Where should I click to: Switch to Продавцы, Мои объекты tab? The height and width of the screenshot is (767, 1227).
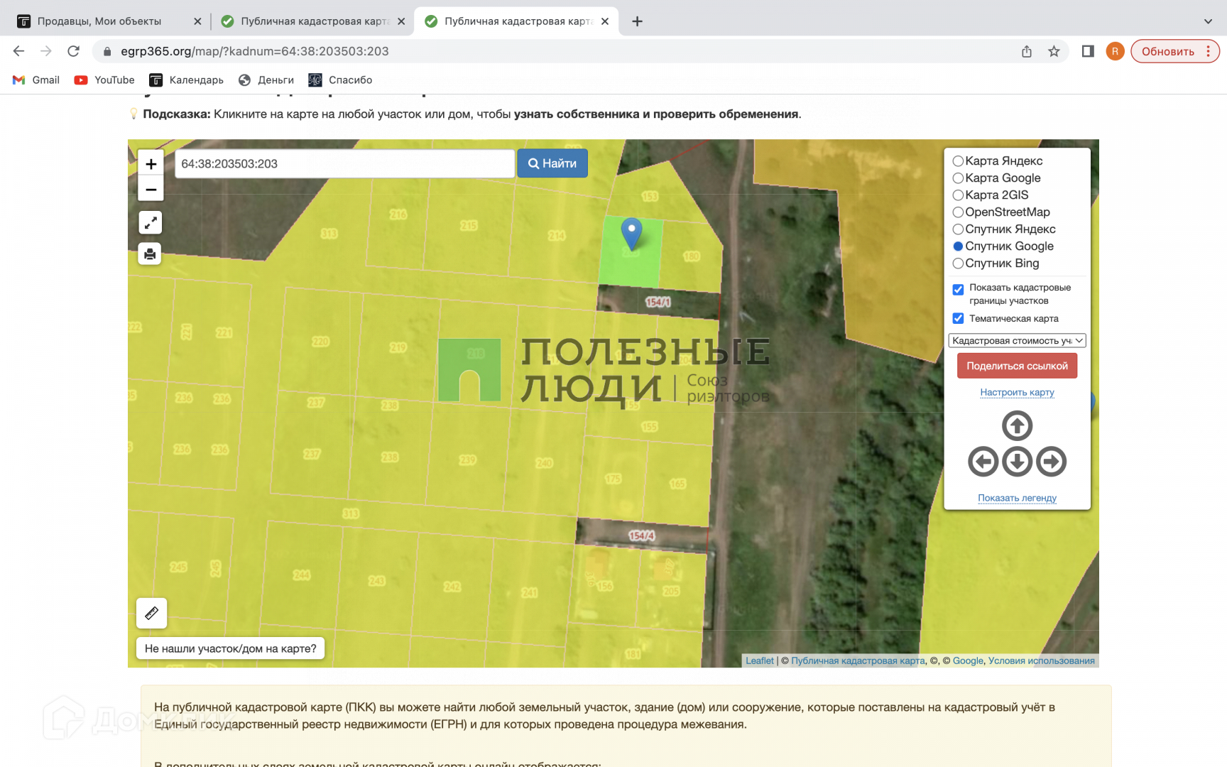(x=99, y=21)
